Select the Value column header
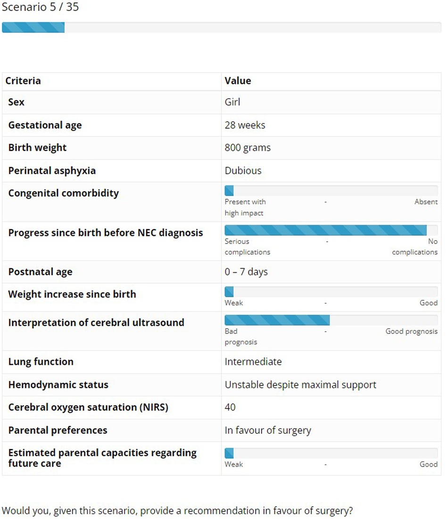Image resolution: width=447 pixels, height=519 pixels. click(x=238, y=81)
